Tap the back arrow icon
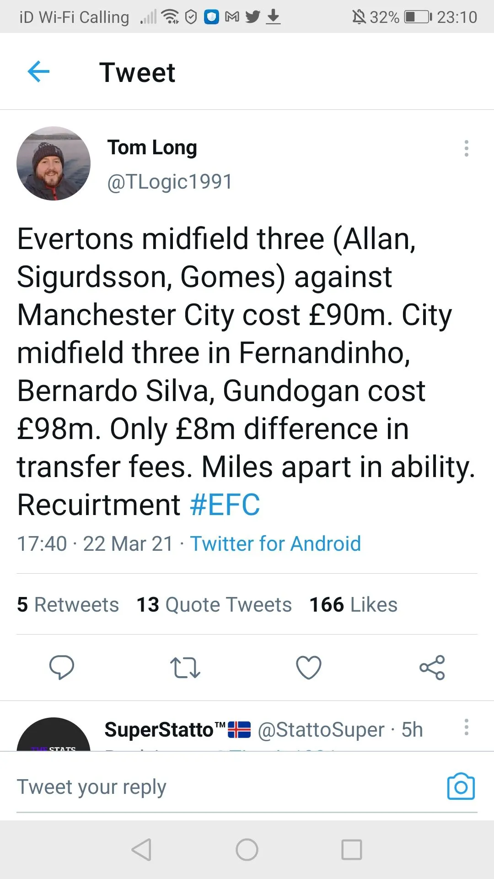This screenshot has height=879, width=494. [x=38, y=72]
